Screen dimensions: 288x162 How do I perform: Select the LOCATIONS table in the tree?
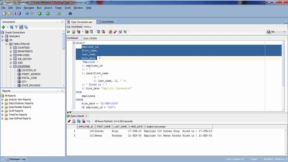point(23,67)
